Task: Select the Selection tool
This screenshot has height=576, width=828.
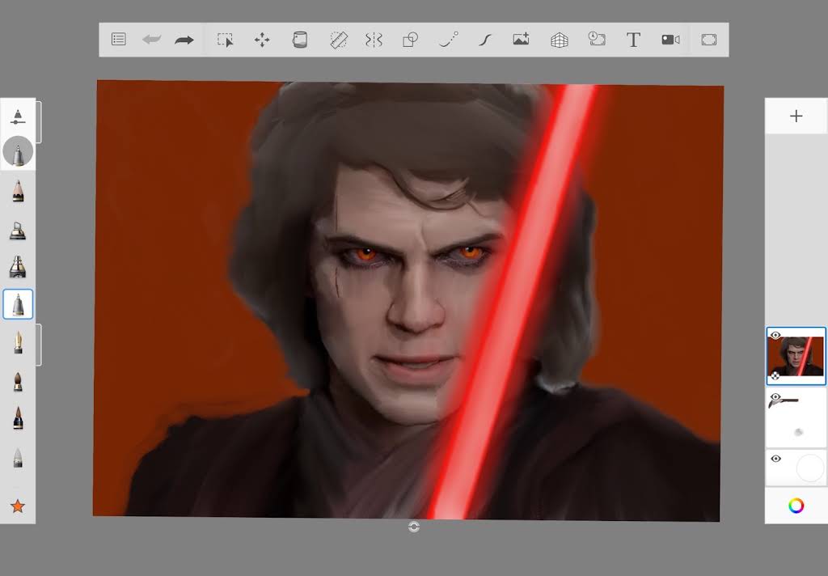Action: click(226, 40)
